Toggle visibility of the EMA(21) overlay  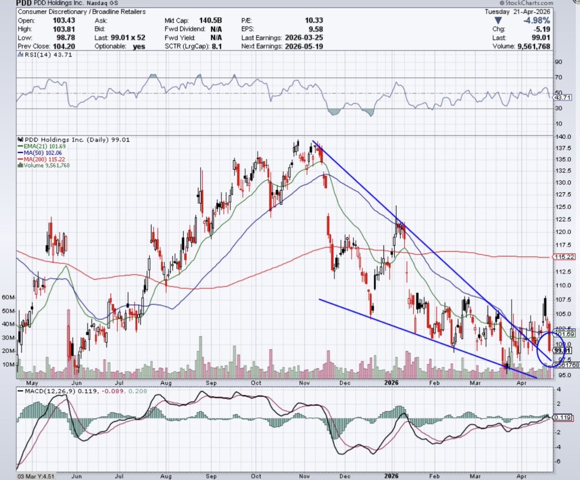click(x=19, y=145)
